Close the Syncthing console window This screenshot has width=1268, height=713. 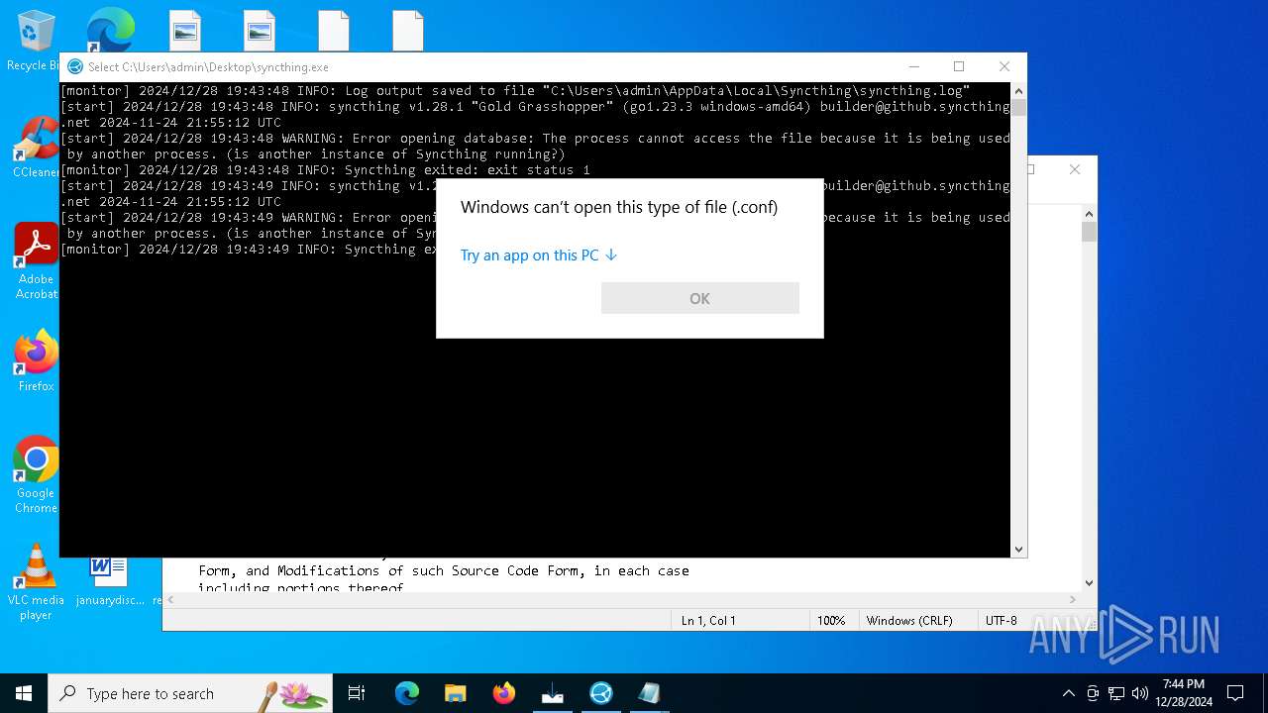1004,66
